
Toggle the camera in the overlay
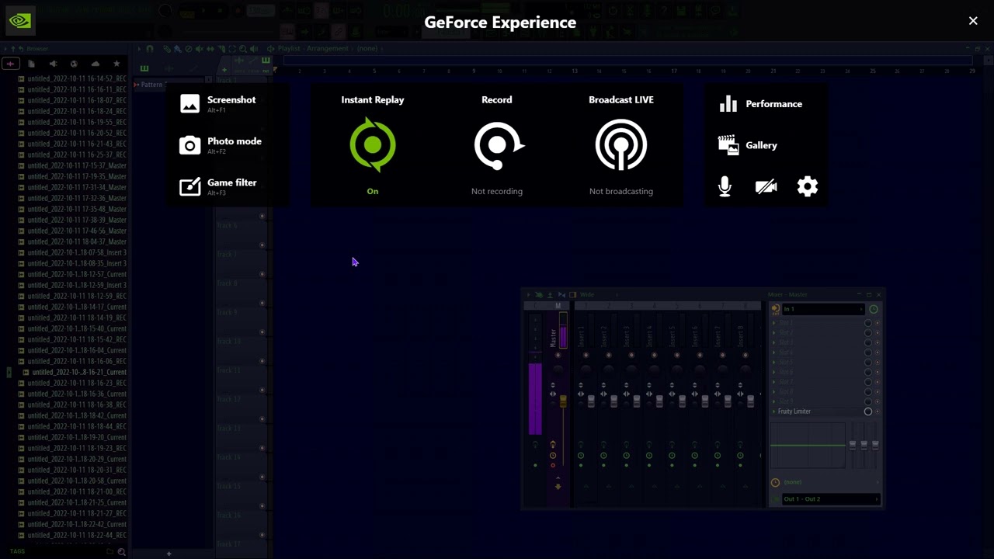[766, 186]
